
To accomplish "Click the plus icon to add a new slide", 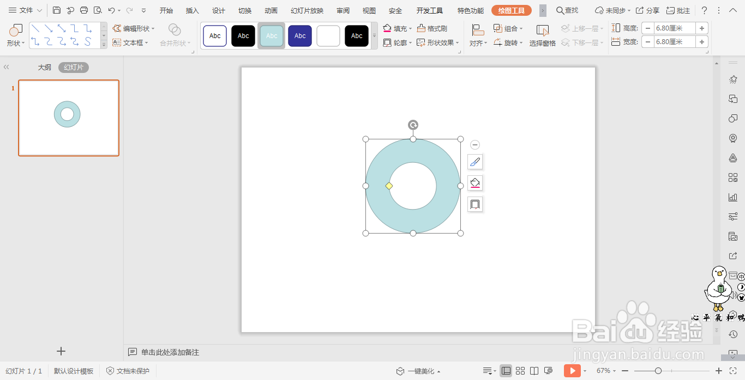I will (x=61, y=351).
